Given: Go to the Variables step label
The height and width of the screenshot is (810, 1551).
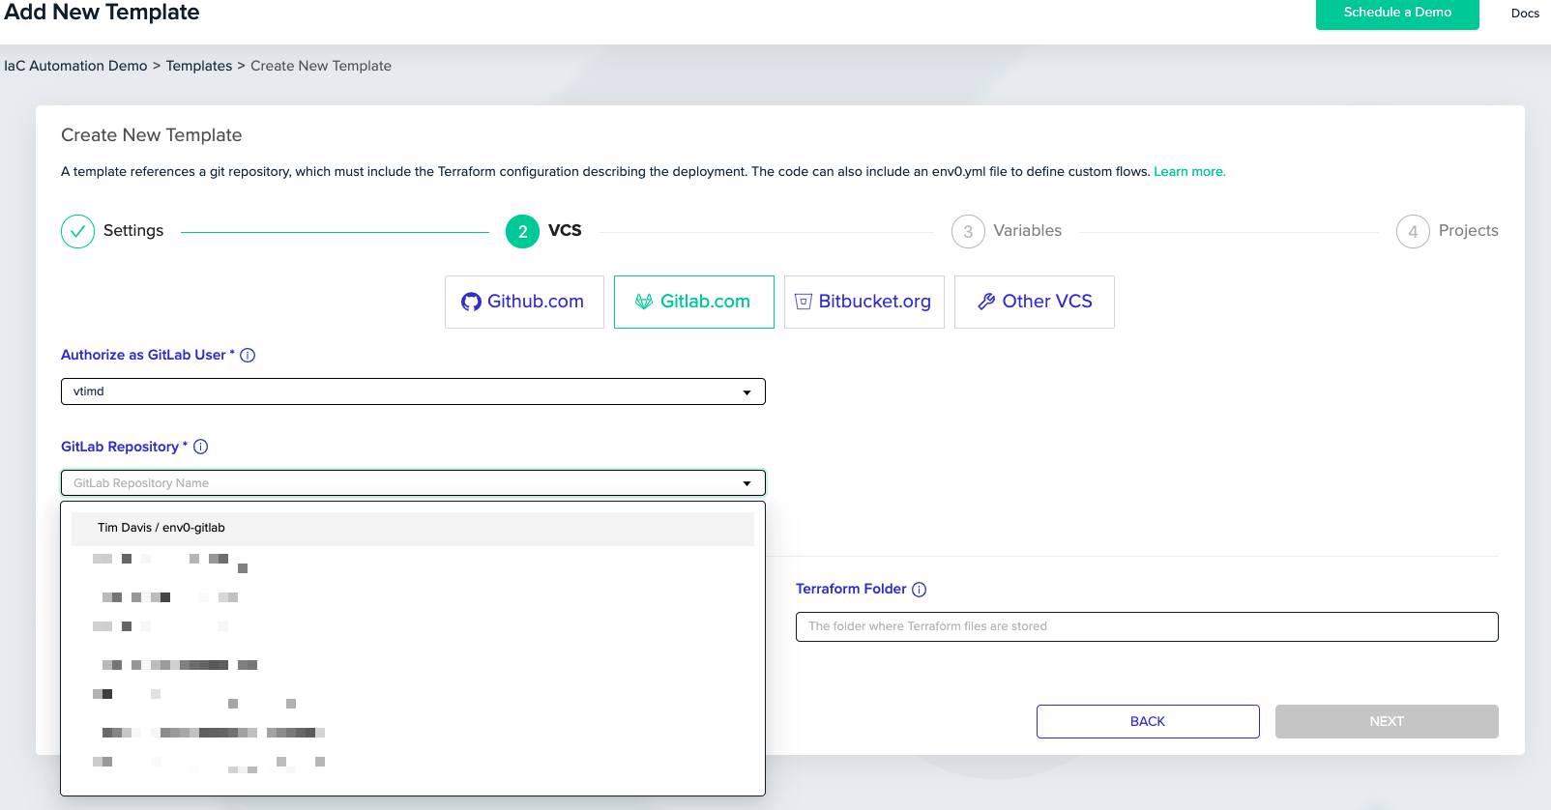Looking at the screenshot, I should [1028, 231].
